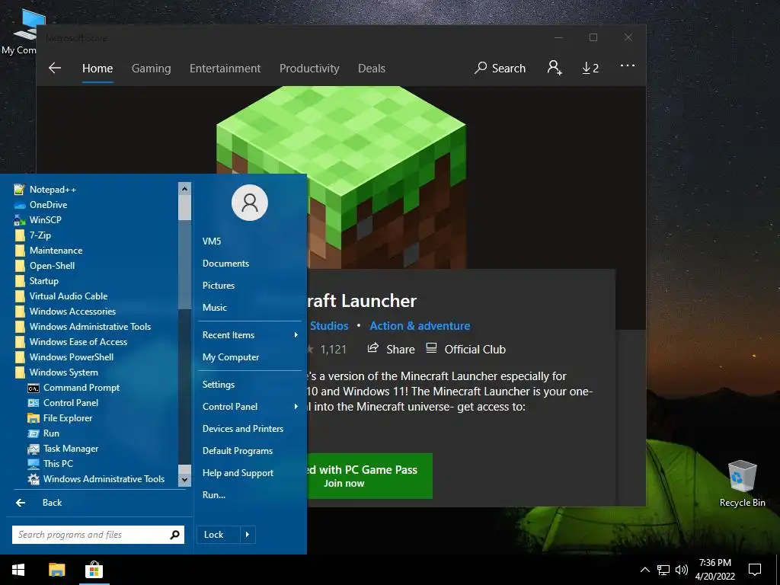Screen dimensions: 780x585
Task: Click the Search programs and files field
Action: pyautogui.click(x=98, y=535)
